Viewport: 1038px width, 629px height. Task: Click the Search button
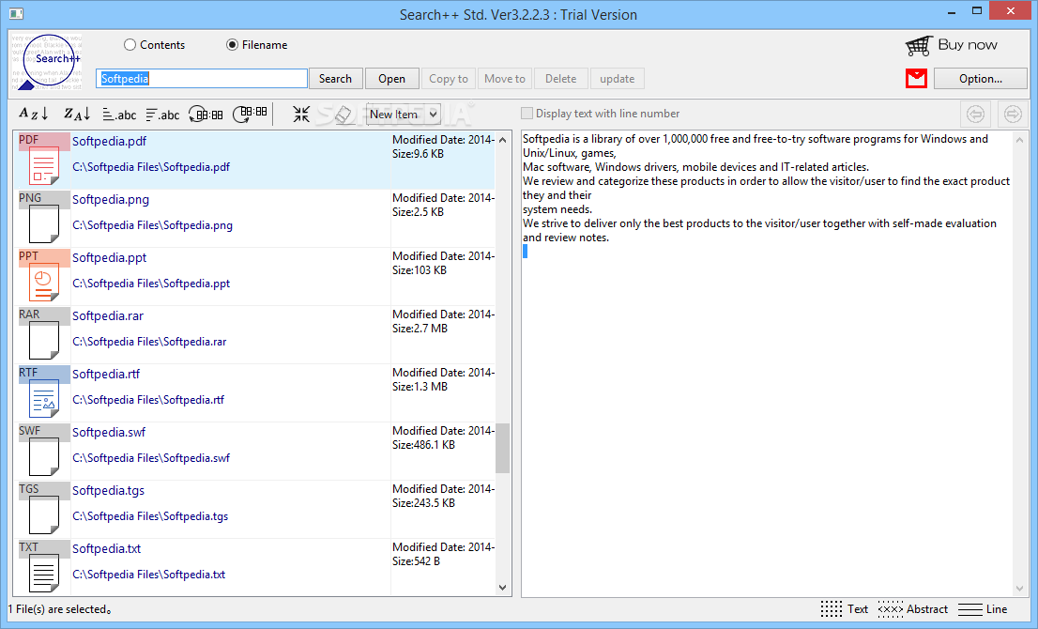coord(336,79)
